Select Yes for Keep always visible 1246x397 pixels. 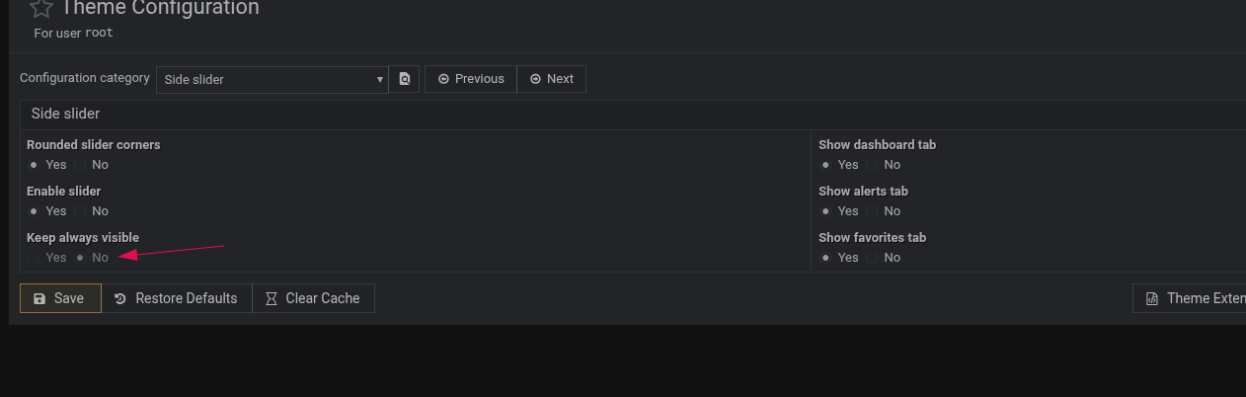(35, 258)
